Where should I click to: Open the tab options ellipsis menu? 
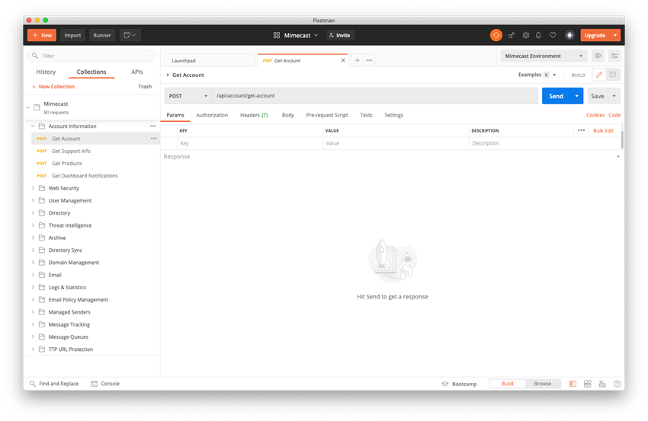point(370,60)
